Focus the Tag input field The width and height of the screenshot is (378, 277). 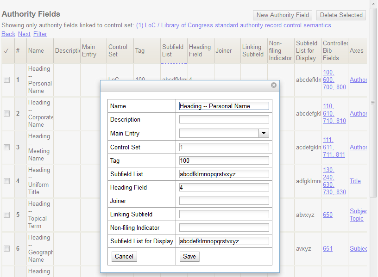[x=224, y=160]
